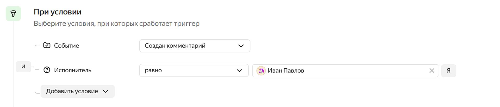
Task: Click the Иван Павлов name text
Action: [286, 71]
